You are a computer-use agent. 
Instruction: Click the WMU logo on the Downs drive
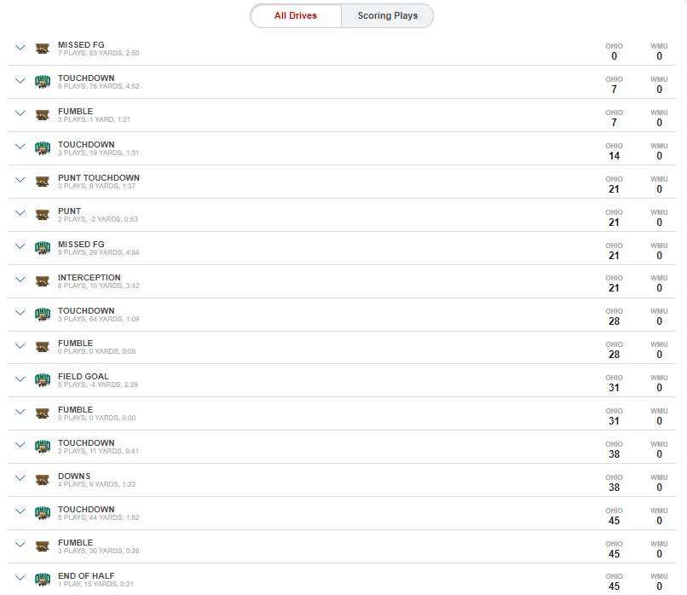click(43, 480)
